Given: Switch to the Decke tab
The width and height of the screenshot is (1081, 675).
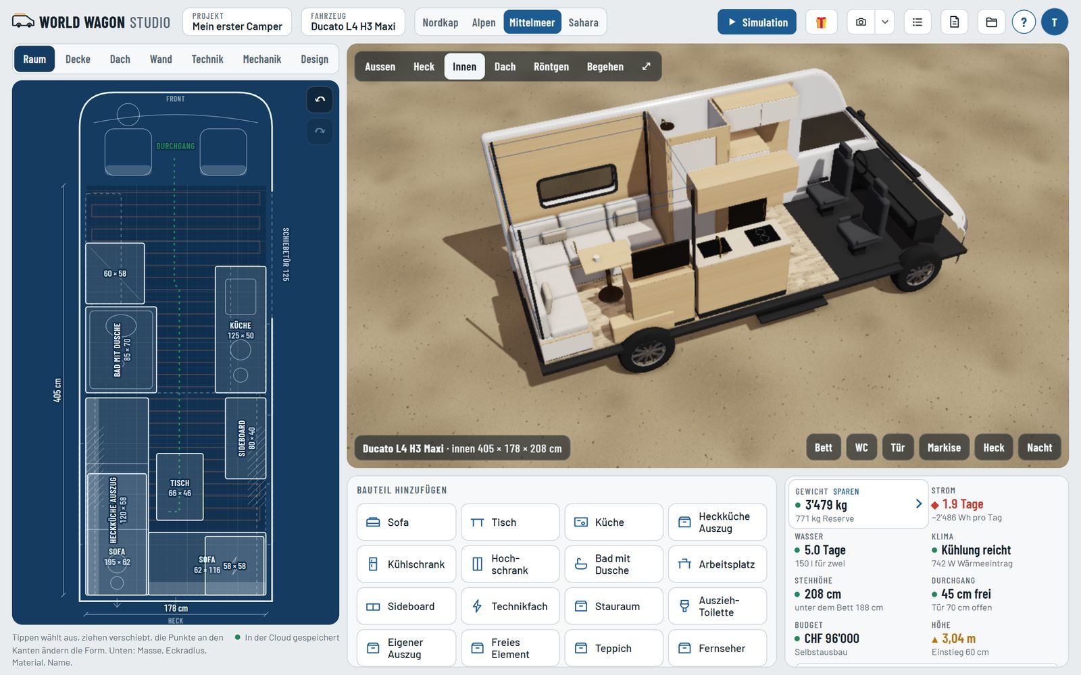Looking at the screenshot, I should (x=78, y=59).
